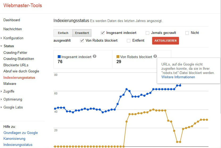This screenshot has height=148, width=221.
Task: Click the yellow Von Robots blockiert legend square
Action: pyautogui.click(x=118, y=57)
